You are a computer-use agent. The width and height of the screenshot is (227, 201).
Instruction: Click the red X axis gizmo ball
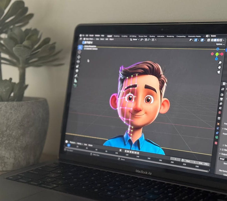(222, 54)
